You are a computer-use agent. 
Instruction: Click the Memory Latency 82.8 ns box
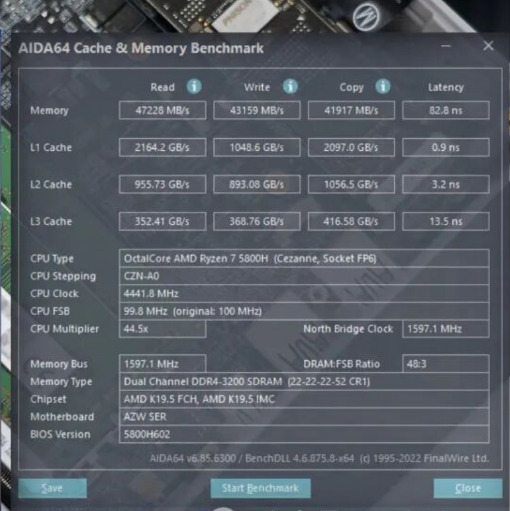445,110
